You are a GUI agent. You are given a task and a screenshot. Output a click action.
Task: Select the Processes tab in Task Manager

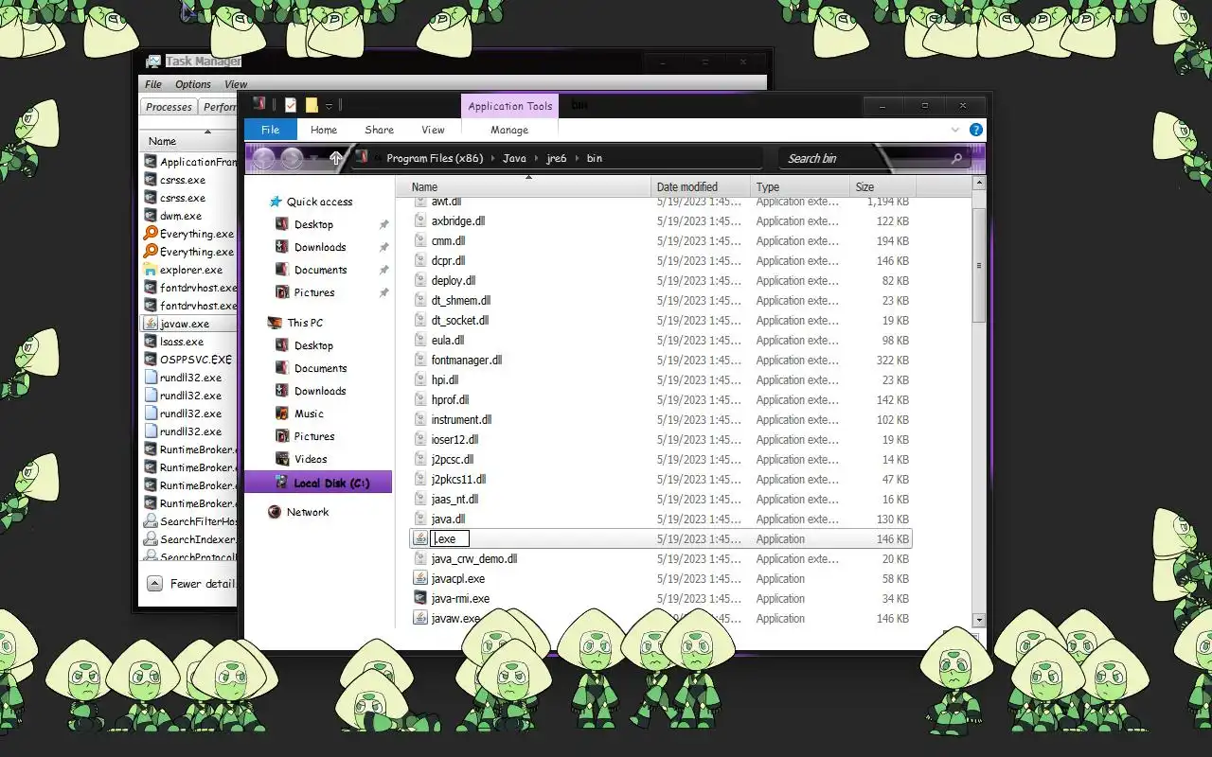169,107
